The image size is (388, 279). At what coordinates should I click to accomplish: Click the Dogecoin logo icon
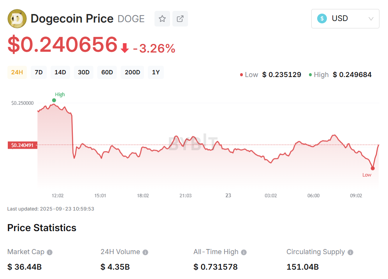pos(16,18)
